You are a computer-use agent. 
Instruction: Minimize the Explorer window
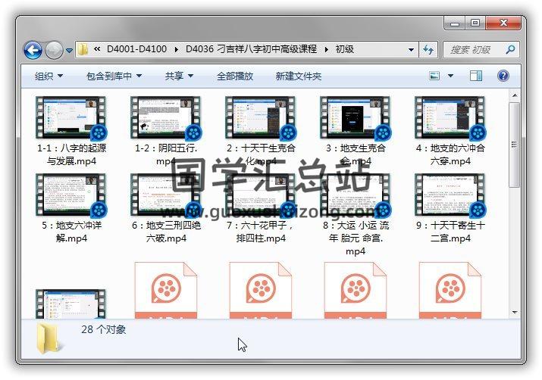tap(455, 23)
